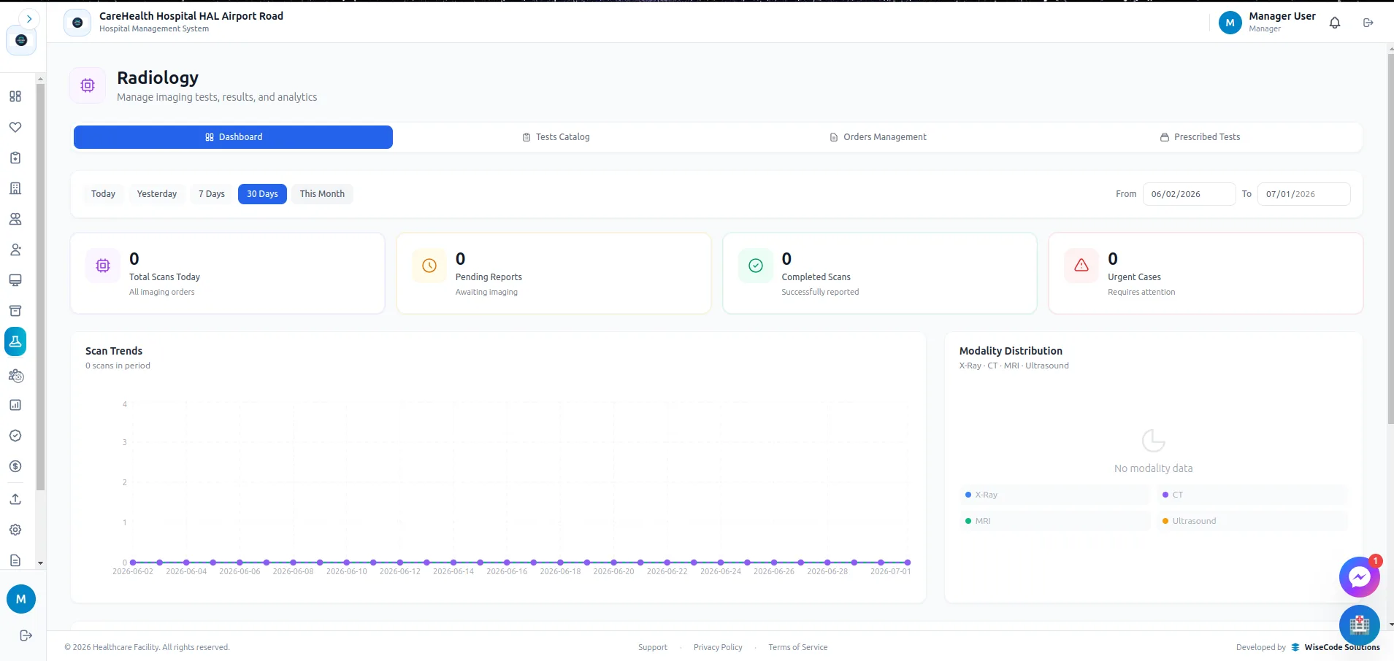Expand the sidebar with chevron arrow
Screen dimensions: 1394x661
[x=29, y=19]
